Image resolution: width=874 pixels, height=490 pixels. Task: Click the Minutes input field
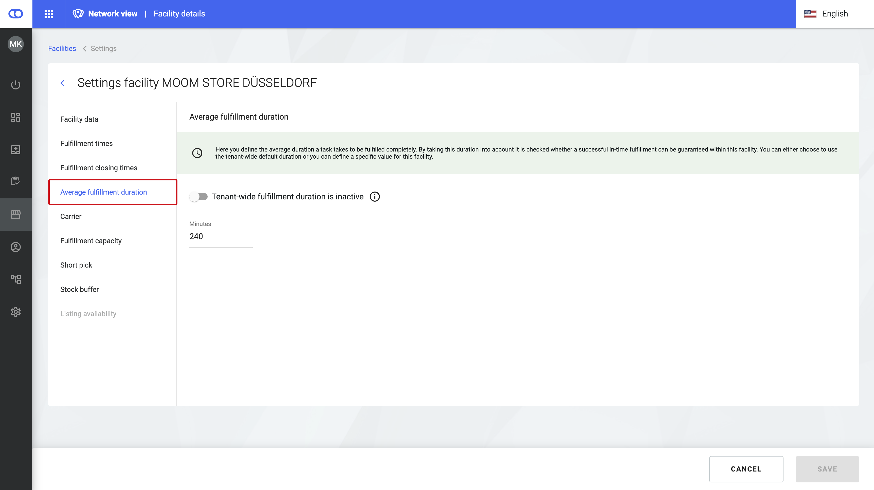tap(221, 237)
